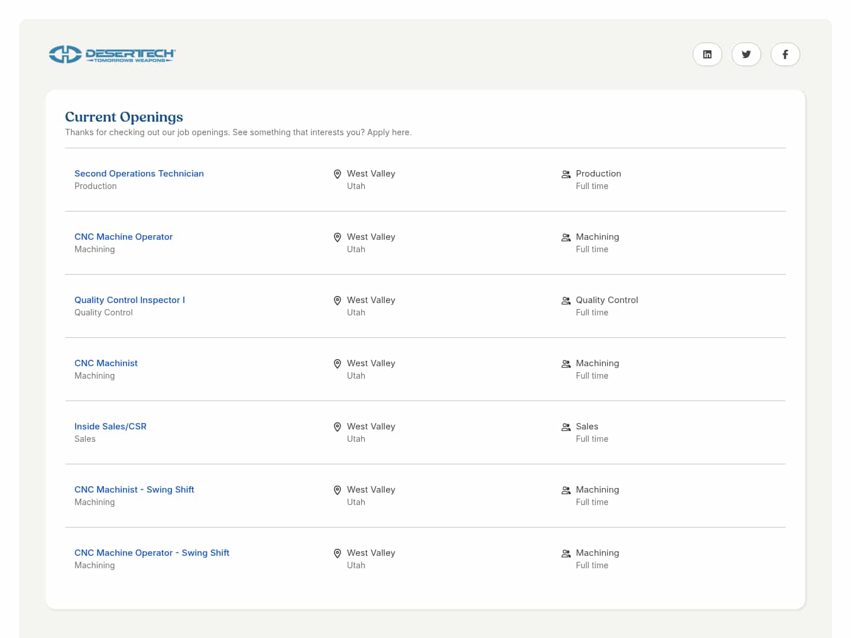View the Quality Control Inspector I position
Viewport: 851px width, 638px height.
(129, 300)
